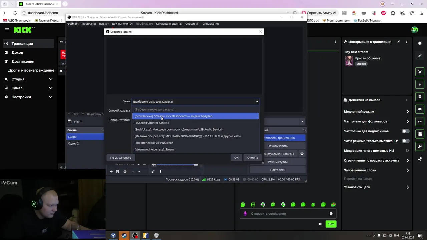The width and height of the screenshot is (427, 240).
Task: Select SndVol.exe volume mixer window option
Action: click(x=195, y=129)
